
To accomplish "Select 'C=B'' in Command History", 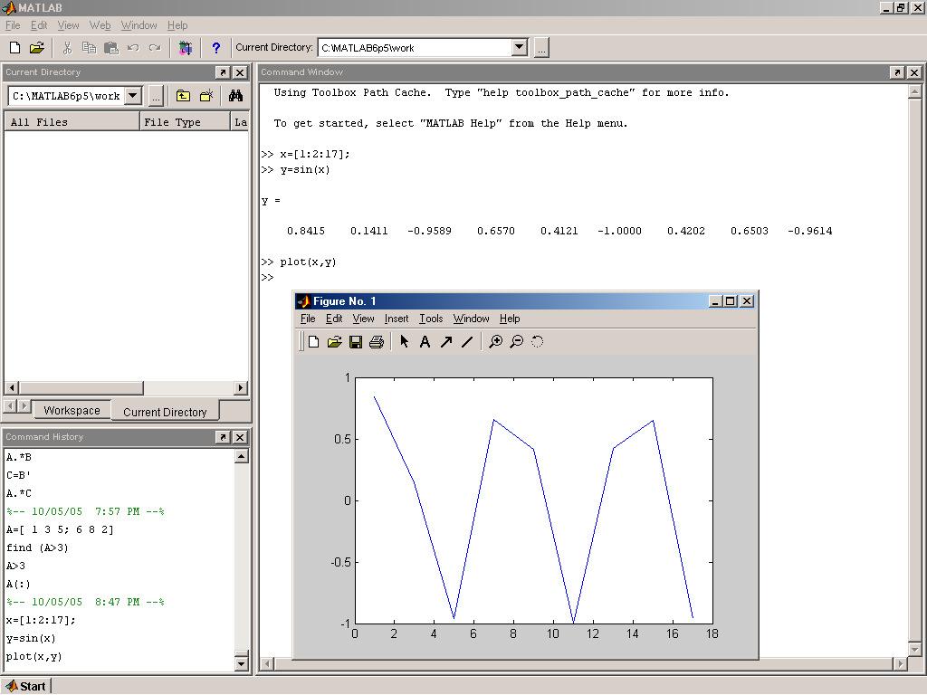I will click(18, 475).
